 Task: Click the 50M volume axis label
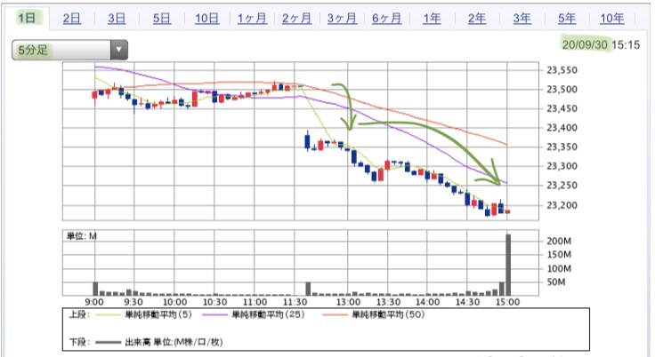[x=556, y=282]
